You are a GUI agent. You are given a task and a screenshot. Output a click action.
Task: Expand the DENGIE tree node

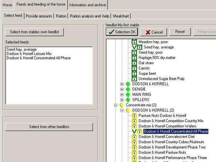pyautogui.click(x=122, y=89)
